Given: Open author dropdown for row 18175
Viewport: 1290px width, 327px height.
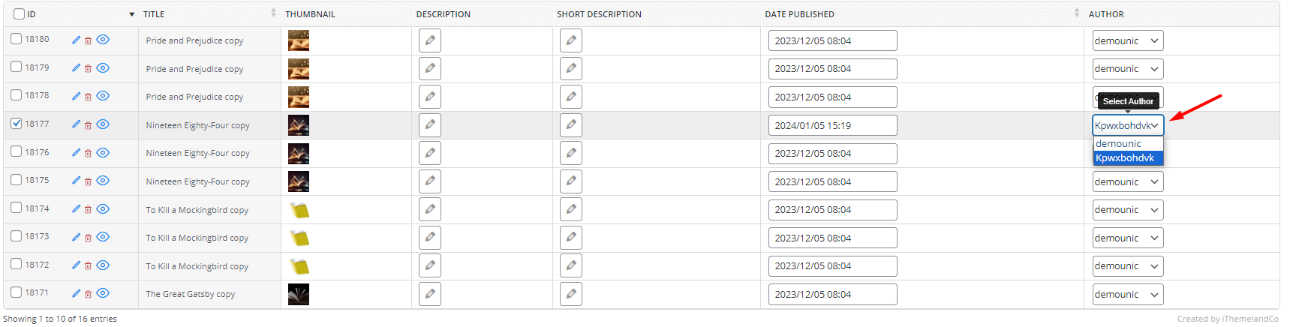Looking at the screenshot, I should 1128,181.
